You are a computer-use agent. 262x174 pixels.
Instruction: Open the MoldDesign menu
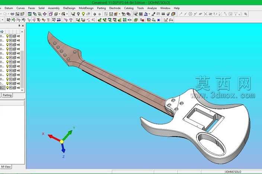86,8
